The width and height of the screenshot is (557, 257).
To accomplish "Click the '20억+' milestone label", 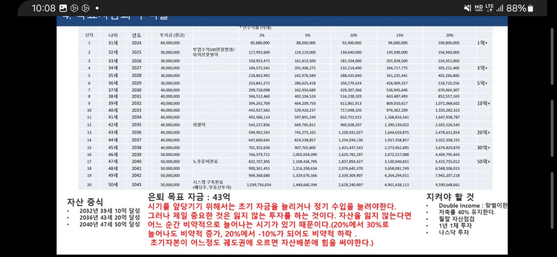I will pyautogui.click(x=484, y=132).
